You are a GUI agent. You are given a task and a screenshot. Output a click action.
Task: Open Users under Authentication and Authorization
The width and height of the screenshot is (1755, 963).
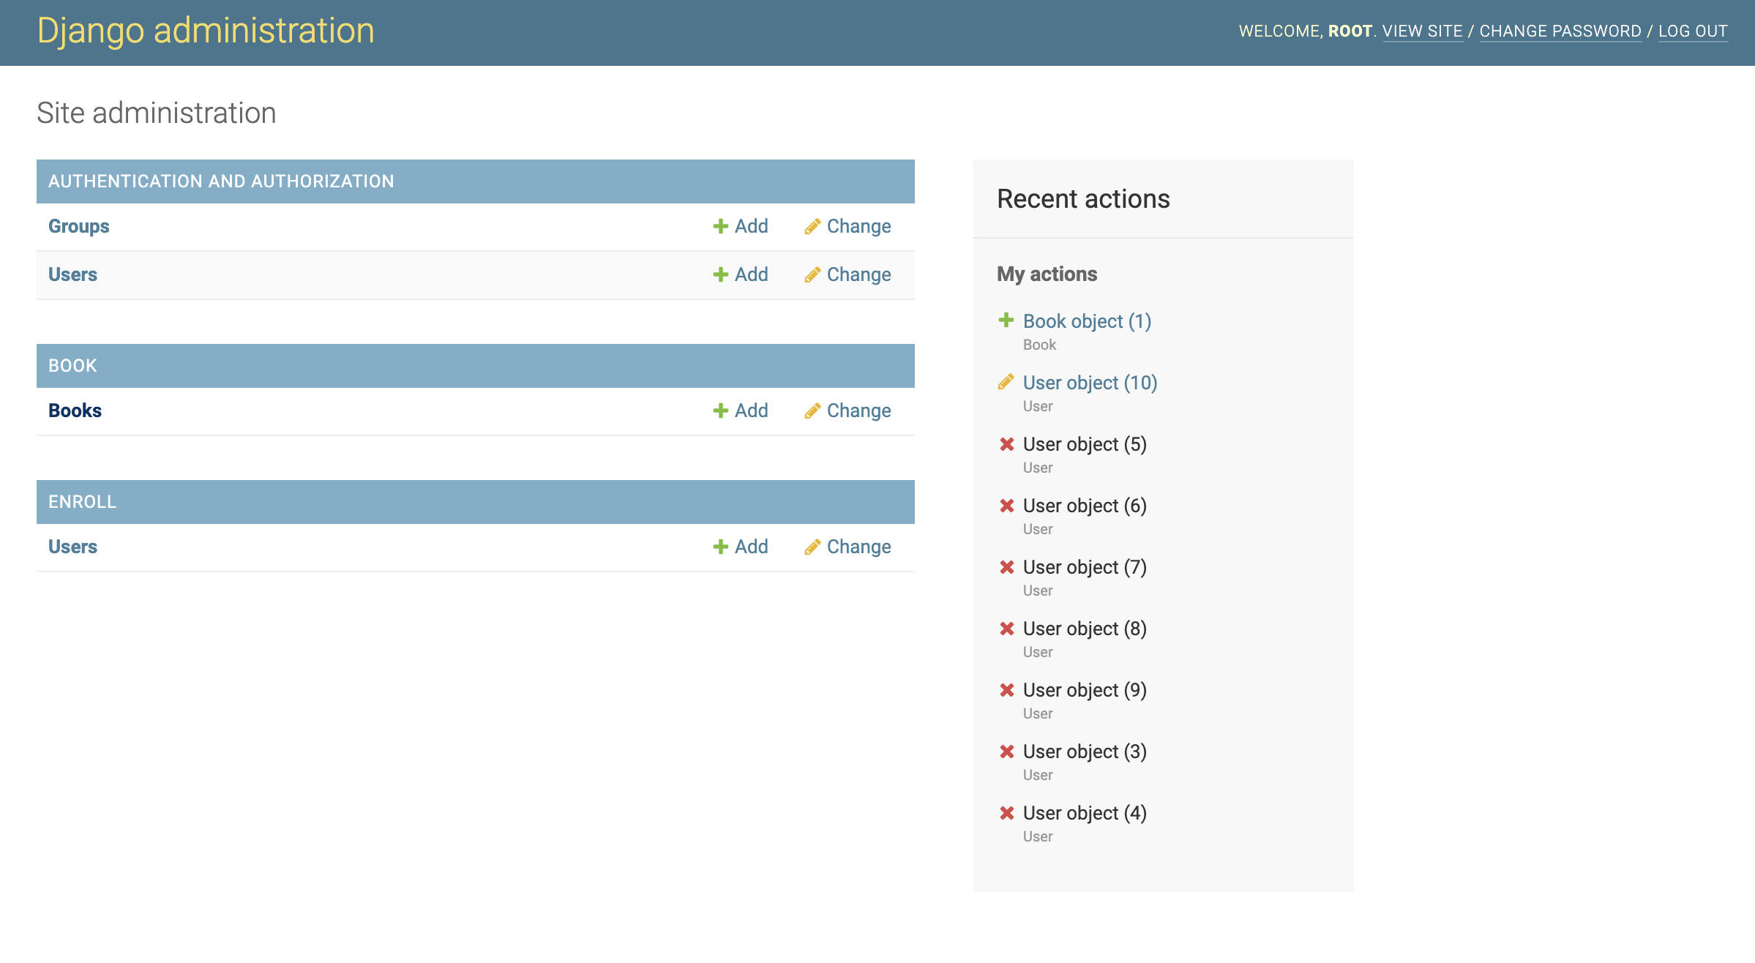click(72, 274)
